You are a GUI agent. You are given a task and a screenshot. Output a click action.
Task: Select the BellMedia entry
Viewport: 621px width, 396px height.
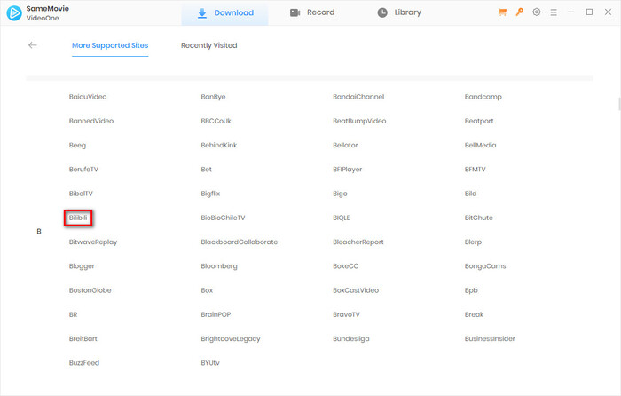481,145
